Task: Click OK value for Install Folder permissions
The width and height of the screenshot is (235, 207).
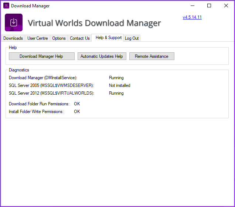Action: pyautogui.click(x=77, y=112)
